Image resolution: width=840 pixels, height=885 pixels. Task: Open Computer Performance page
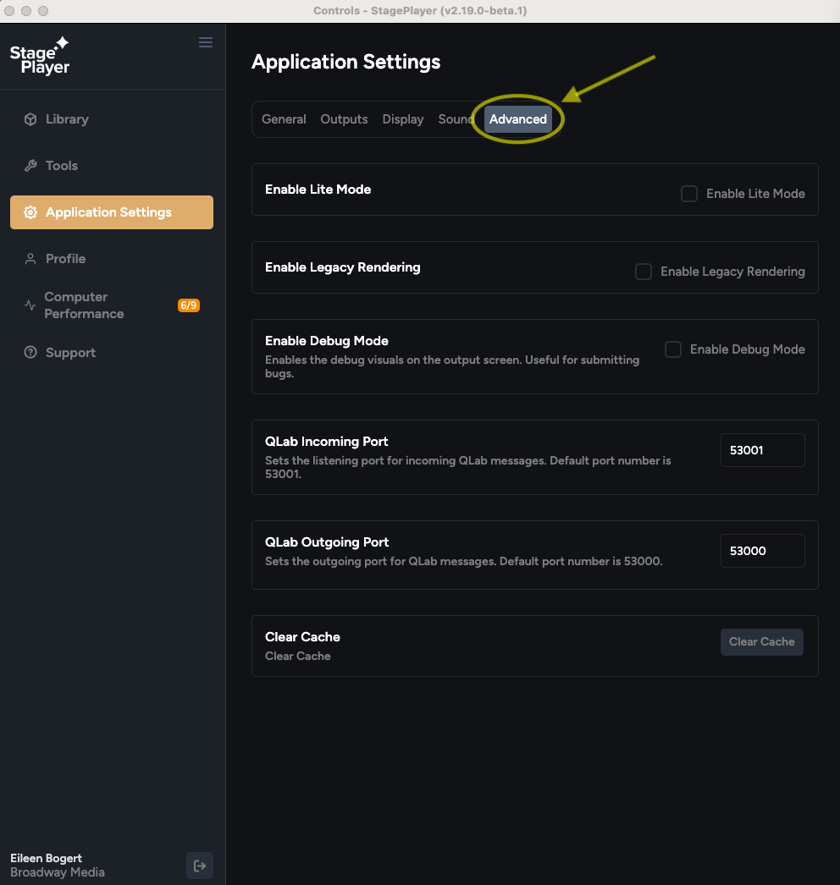click(112, 305)
